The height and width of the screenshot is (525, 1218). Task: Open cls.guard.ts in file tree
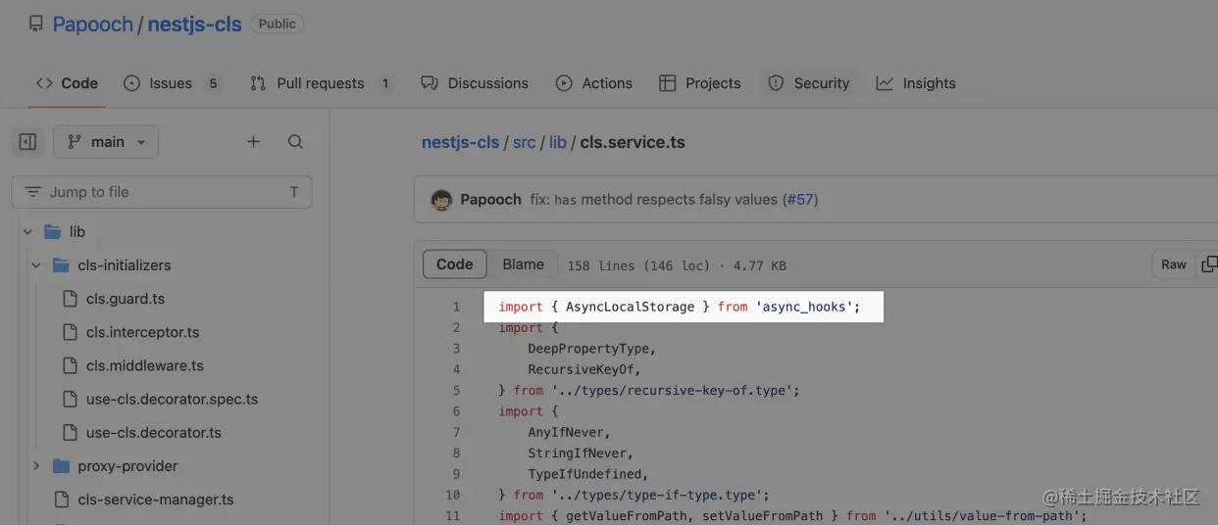[x=126, y=299]
